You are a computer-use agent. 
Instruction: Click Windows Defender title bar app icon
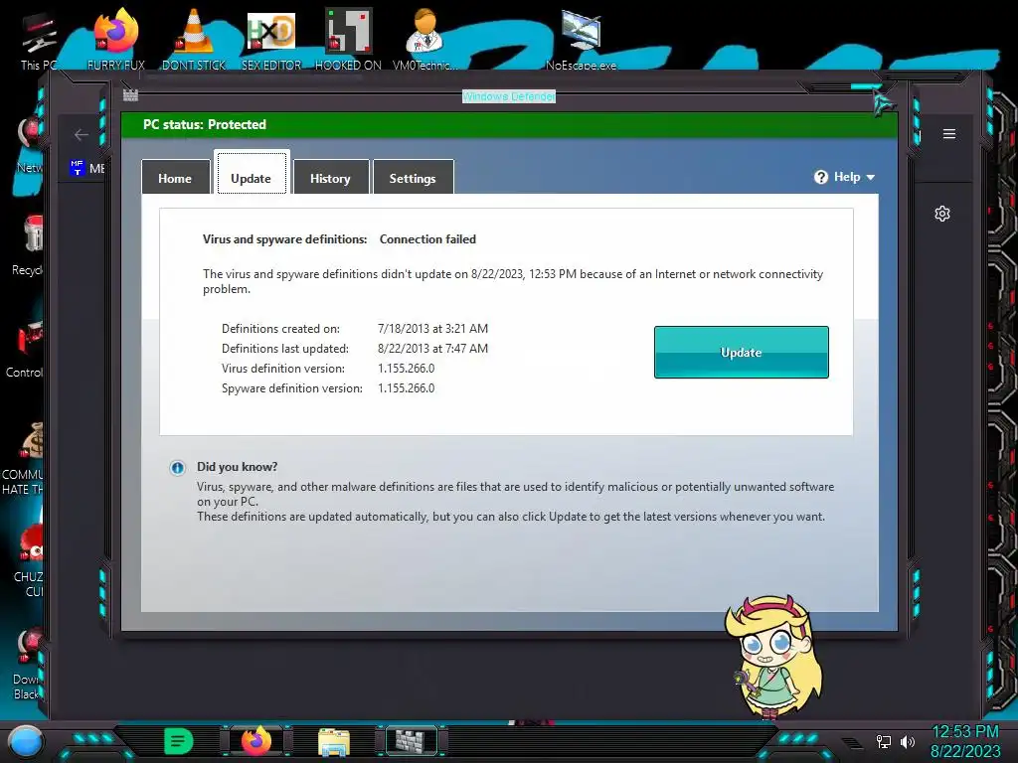coord(130,95)
